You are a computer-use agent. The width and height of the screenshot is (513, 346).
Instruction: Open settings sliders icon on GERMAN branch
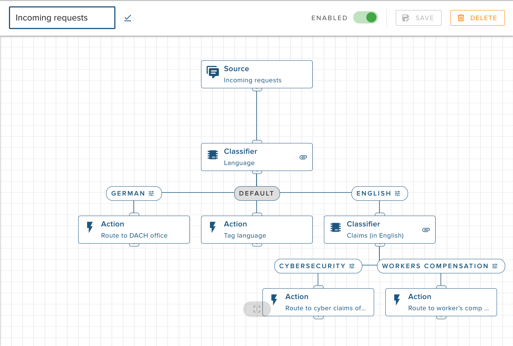(152, 193)
